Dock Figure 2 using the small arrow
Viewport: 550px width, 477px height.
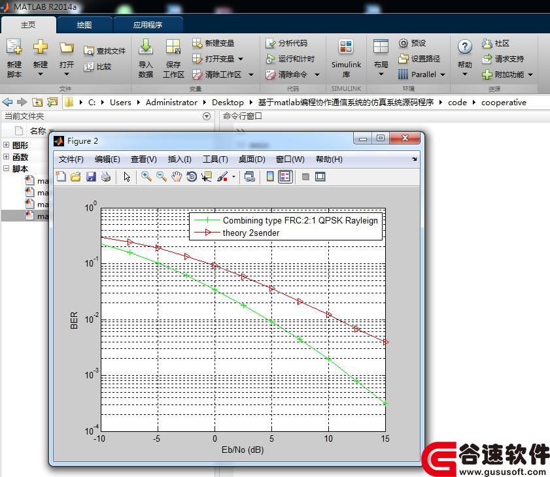[414, 159]
